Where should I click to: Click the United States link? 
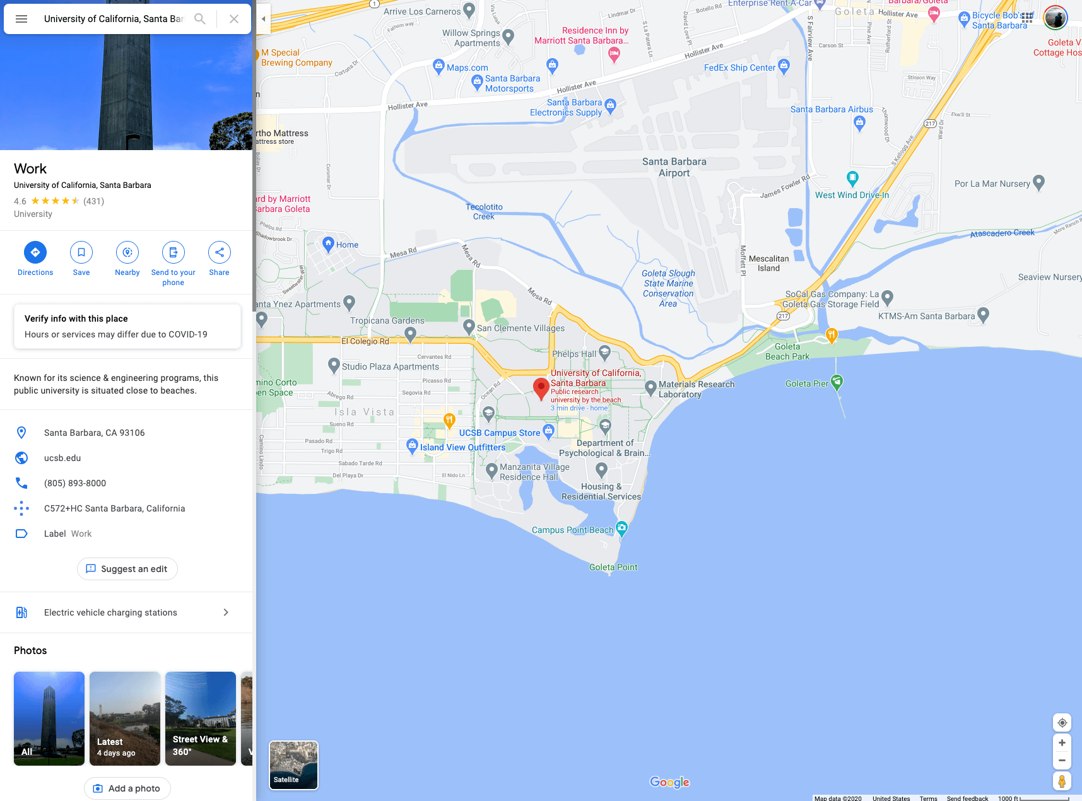tap(891, 798)
